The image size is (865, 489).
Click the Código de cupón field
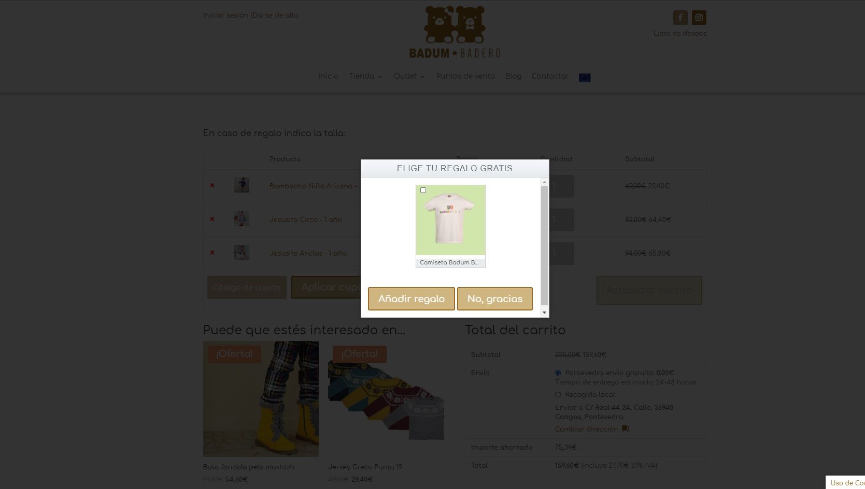[x=247, y=287]
